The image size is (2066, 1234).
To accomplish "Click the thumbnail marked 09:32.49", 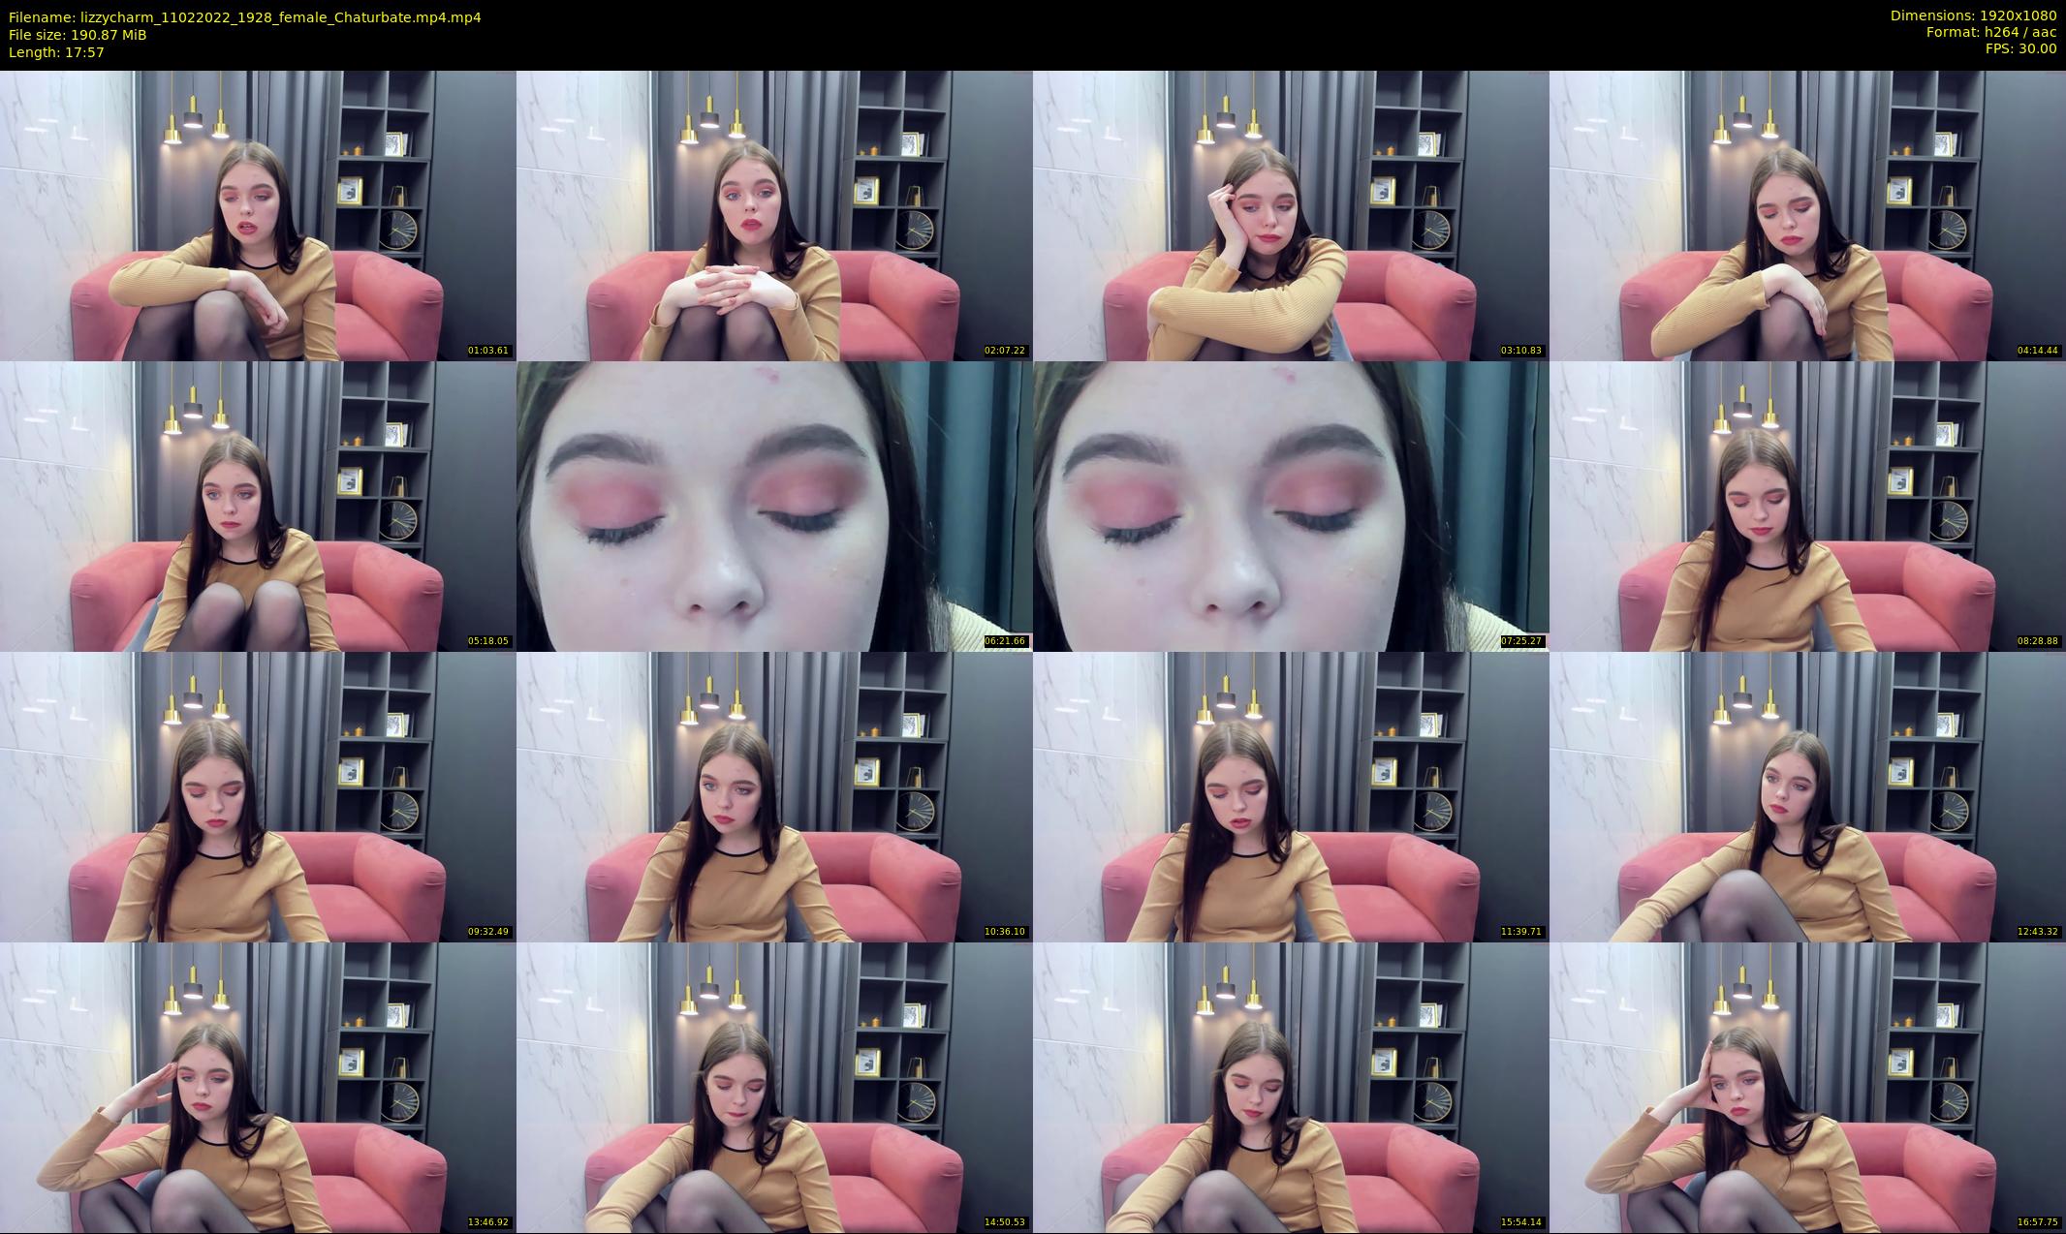I will (258, 796).
